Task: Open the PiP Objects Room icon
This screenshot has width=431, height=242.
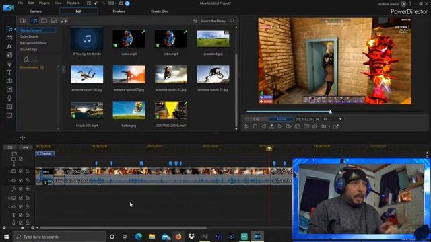Action: click(x=9, y=55)
